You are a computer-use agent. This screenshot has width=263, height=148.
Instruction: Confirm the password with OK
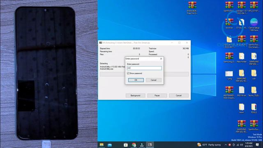136,80
